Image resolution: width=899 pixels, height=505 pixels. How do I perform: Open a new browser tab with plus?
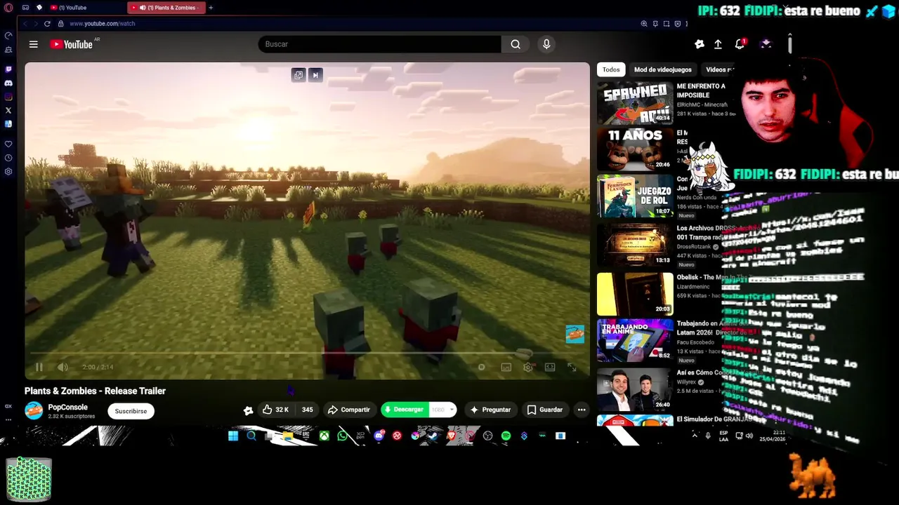pos(211,8)
